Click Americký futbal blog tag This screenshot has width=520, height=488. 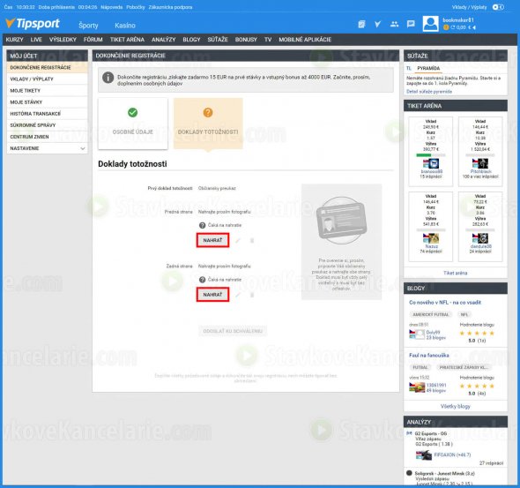pyautogui.click(x=431, y=315)
